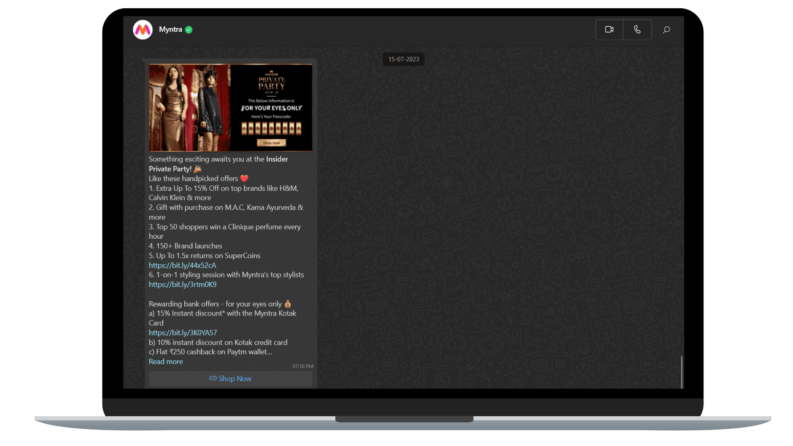This screenshot has height=446, width=793.
Task: Open the chat search magnifier icon
Action: pos(666,30)
